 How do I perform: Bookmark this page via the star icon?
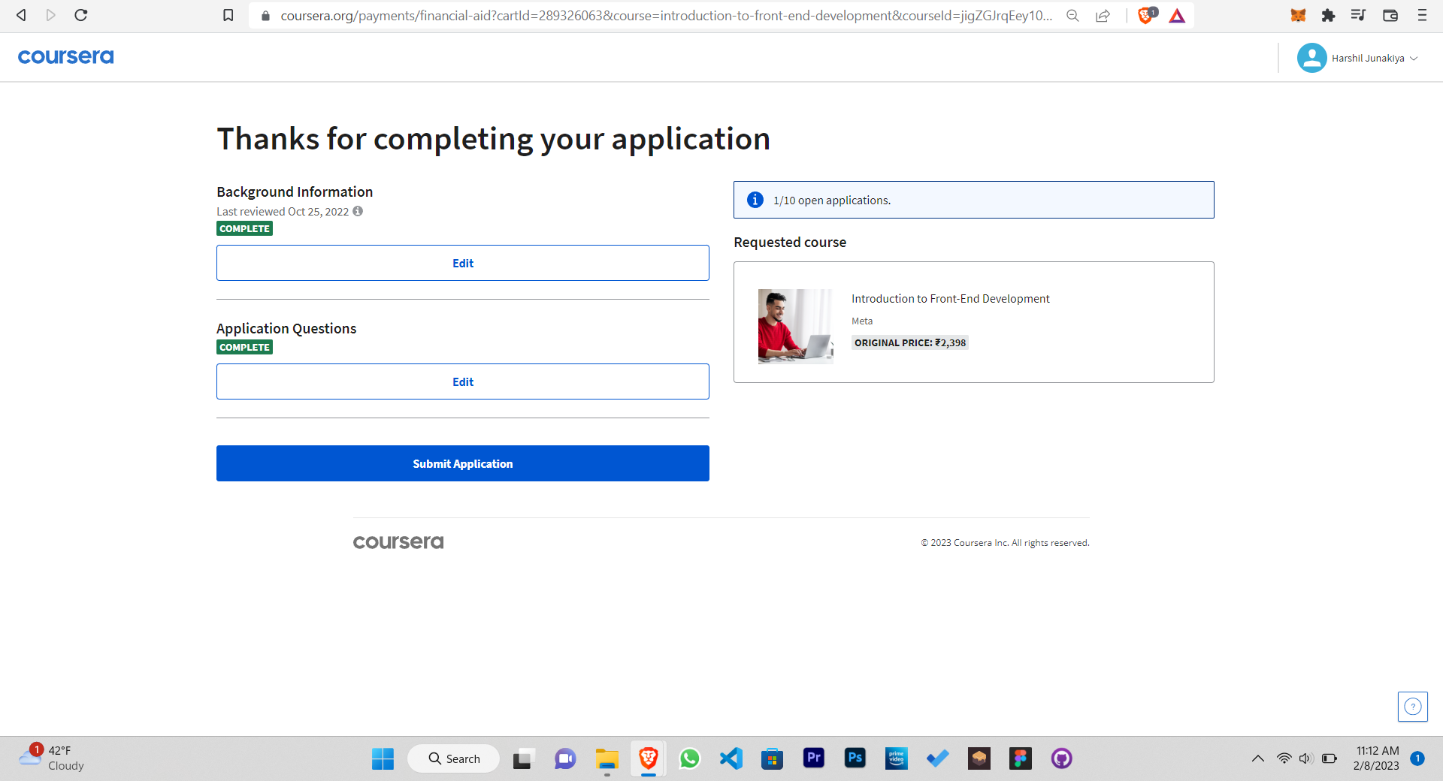click(x=228, y=15)
